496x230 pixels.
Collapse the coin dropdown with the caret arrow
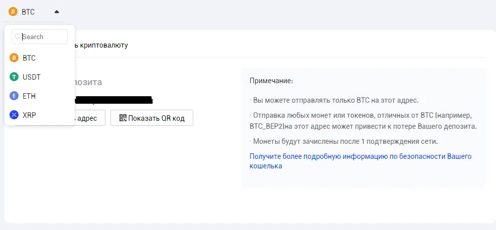(x=57, y=12)
